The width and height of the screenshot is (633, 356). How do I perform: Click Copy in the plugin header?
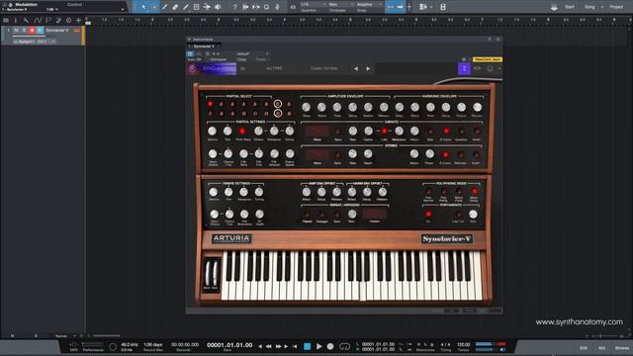(x=241, y=59)
